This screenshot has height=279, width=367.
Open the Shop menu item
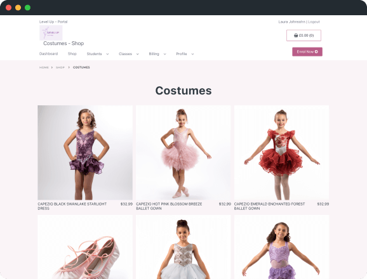pyautogui.click(x=72, y=54)
